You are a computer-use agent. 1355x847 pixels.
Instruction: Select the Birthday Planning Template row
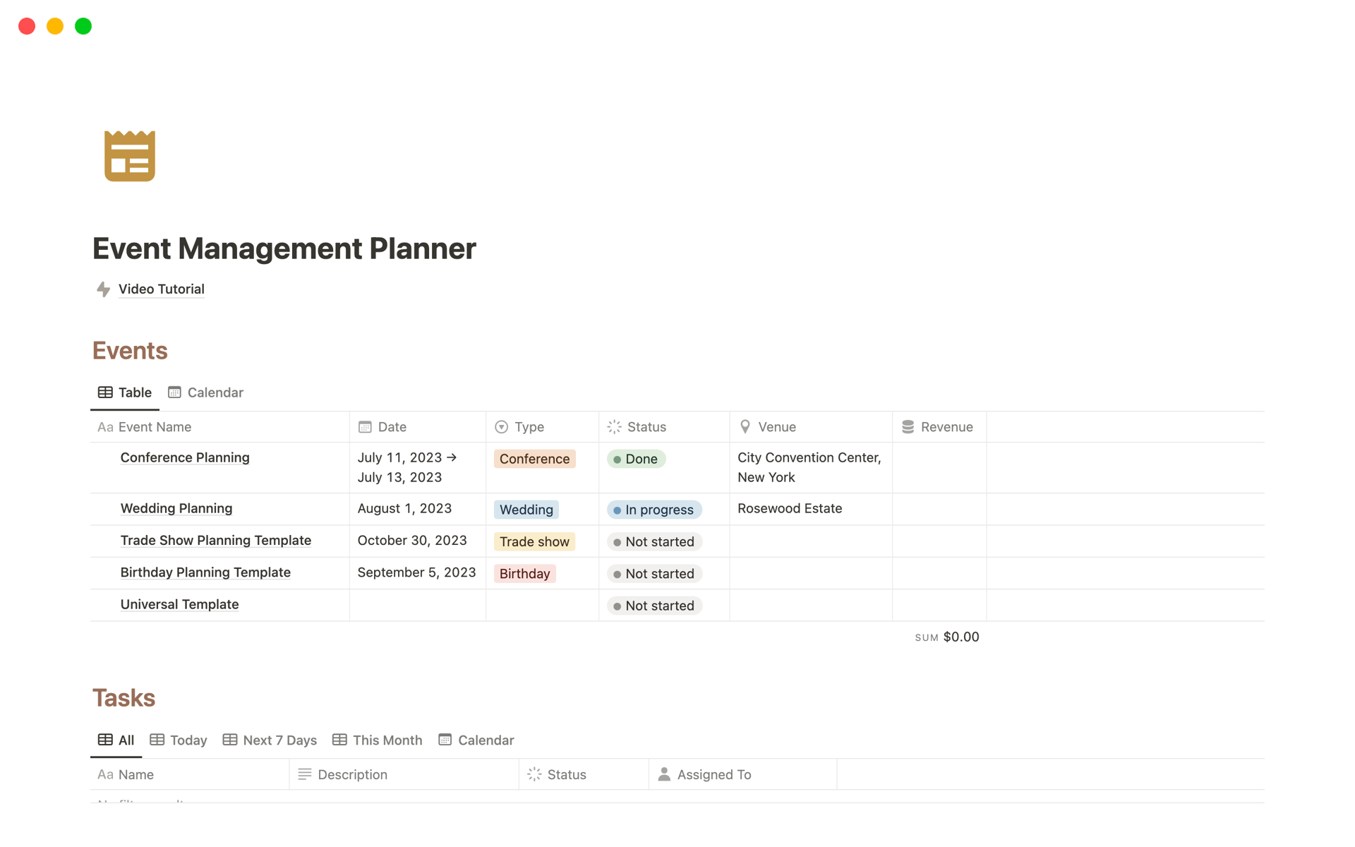tap(205, 573)
